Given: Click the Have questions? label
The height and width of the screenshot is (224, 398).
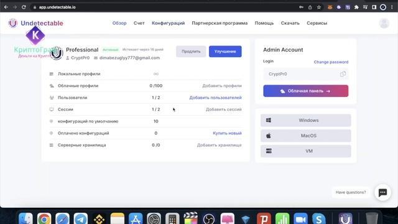Looking at the screenshot, I should tap(351, 192).
